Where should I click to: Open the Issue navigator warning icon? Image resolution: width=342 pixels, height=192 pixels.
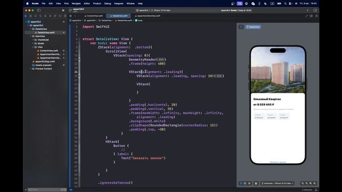coord(45,16)
